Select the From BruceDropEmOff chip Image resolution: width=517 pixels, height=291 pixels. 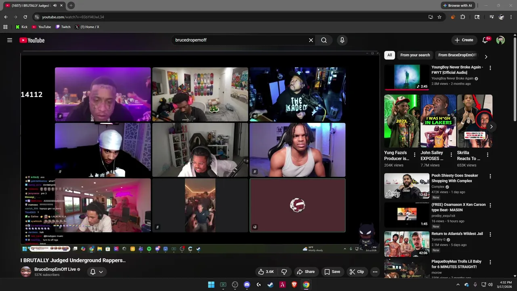[457, 55]
